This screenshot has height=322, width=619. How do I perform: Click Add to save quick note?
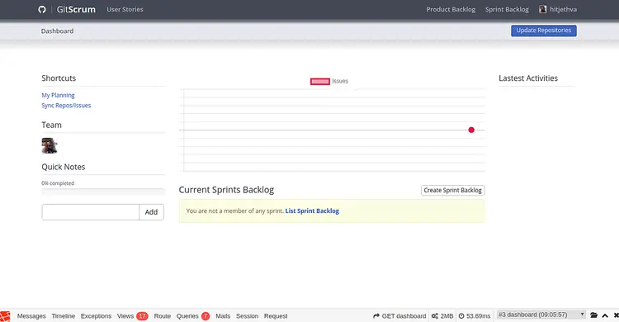click(x=151, y=212)
